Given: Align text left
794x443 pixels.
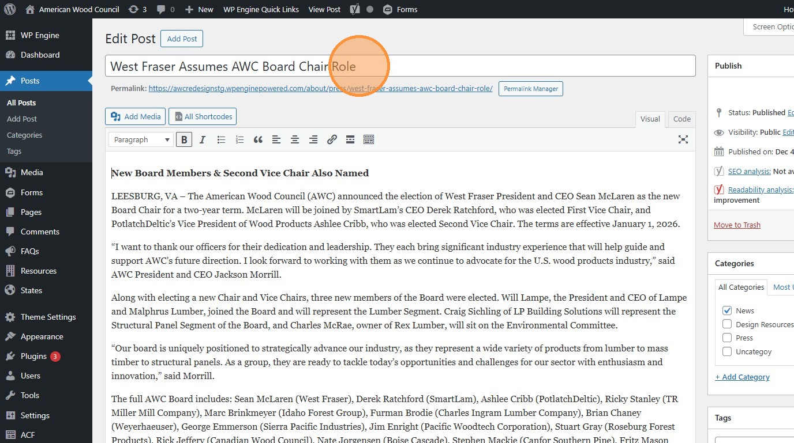Looking at the screenshot, I should pyautogui.click(x=276, y=139).
